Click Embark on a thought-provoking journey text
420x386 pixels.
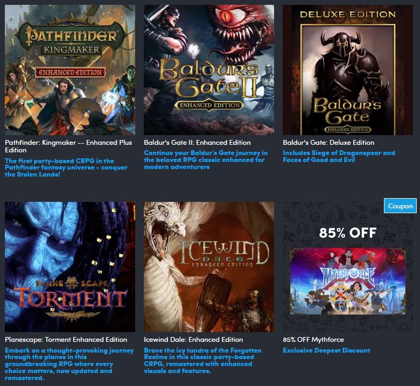click(69, 364)
